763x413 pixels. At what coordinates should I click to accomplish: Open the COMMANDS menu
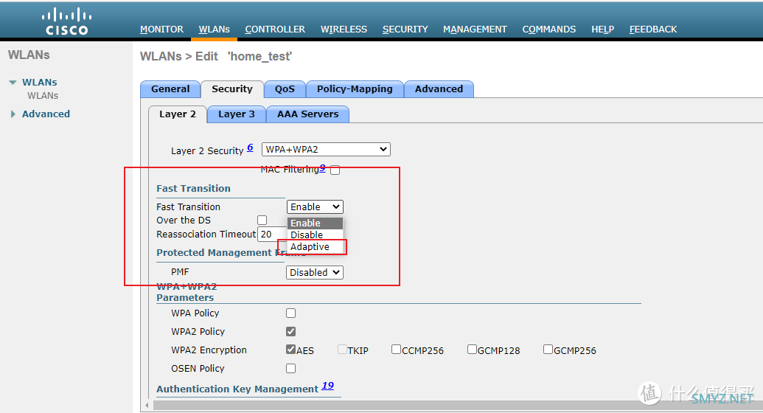point(549,29)
